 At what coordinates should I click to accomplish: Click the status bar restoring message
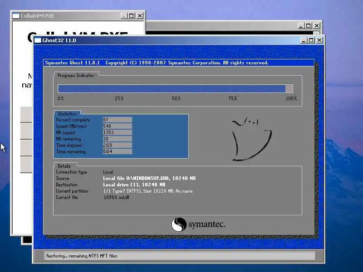[82, 256]
